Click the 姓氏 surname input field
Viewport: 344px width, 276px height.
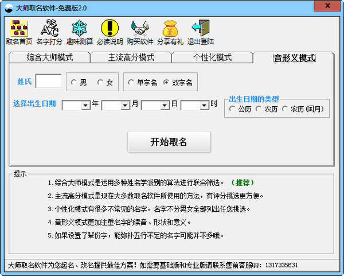click(x=49, y=81)
